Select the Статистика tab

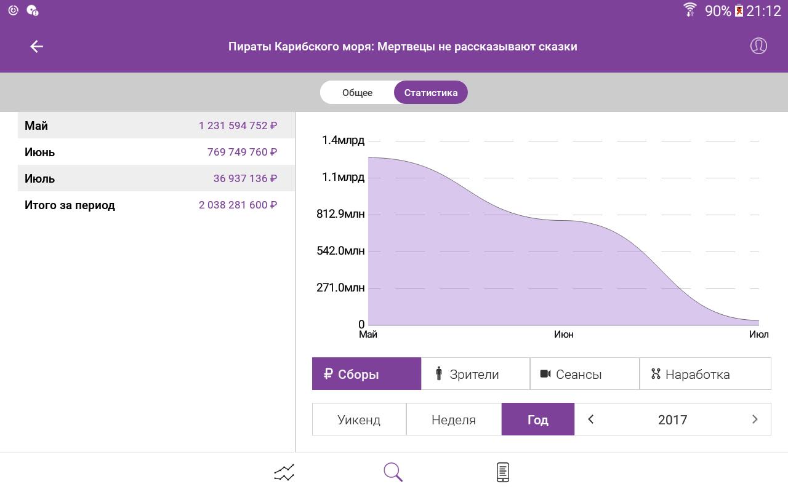431,92
